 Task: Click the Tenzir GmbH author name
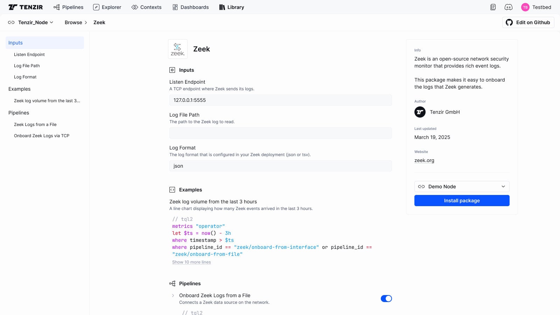pos(445,112)
